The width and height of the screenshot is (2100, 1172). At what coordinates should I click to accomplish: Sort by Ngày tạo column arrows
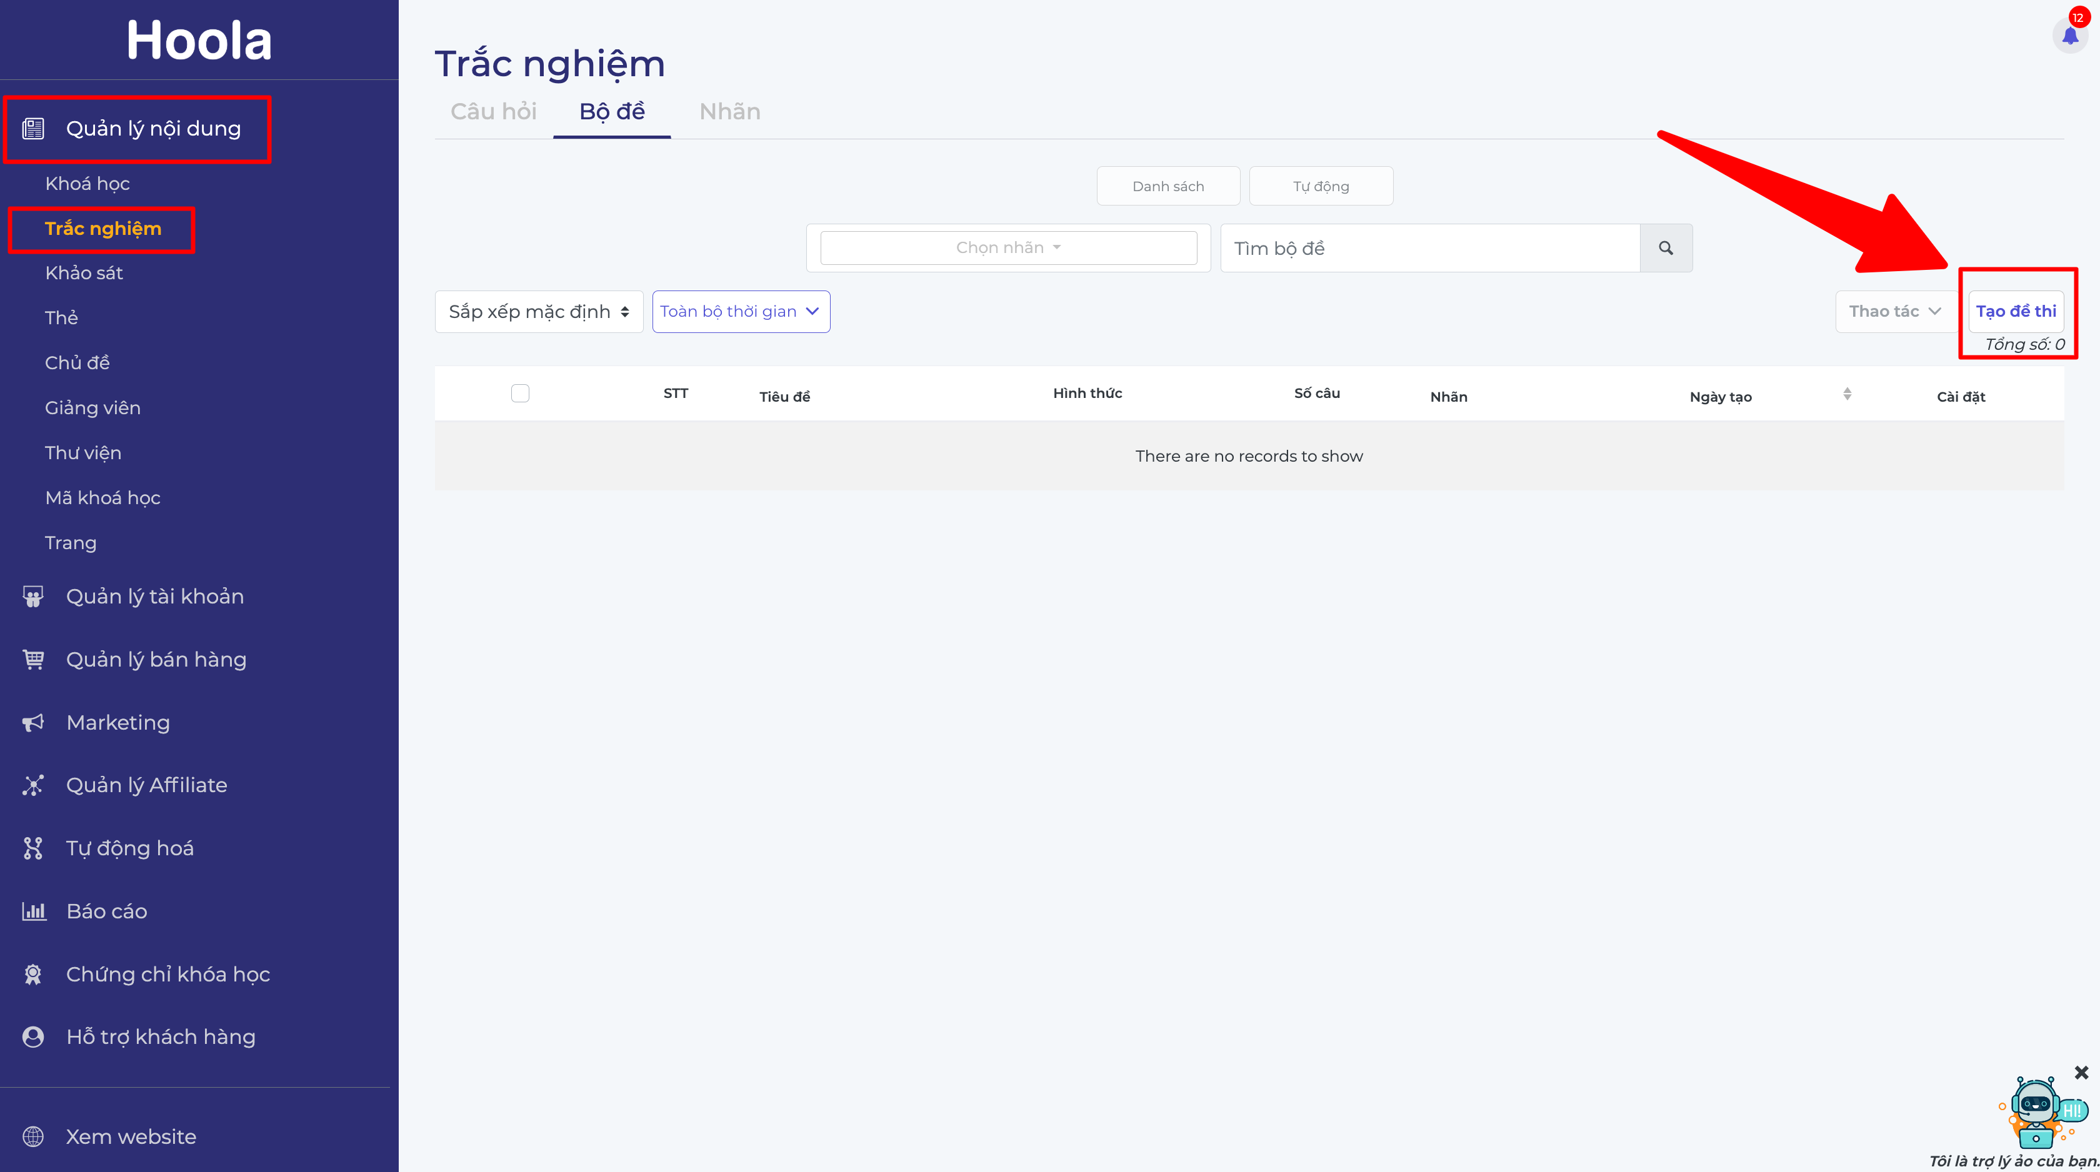point(1847,394)
